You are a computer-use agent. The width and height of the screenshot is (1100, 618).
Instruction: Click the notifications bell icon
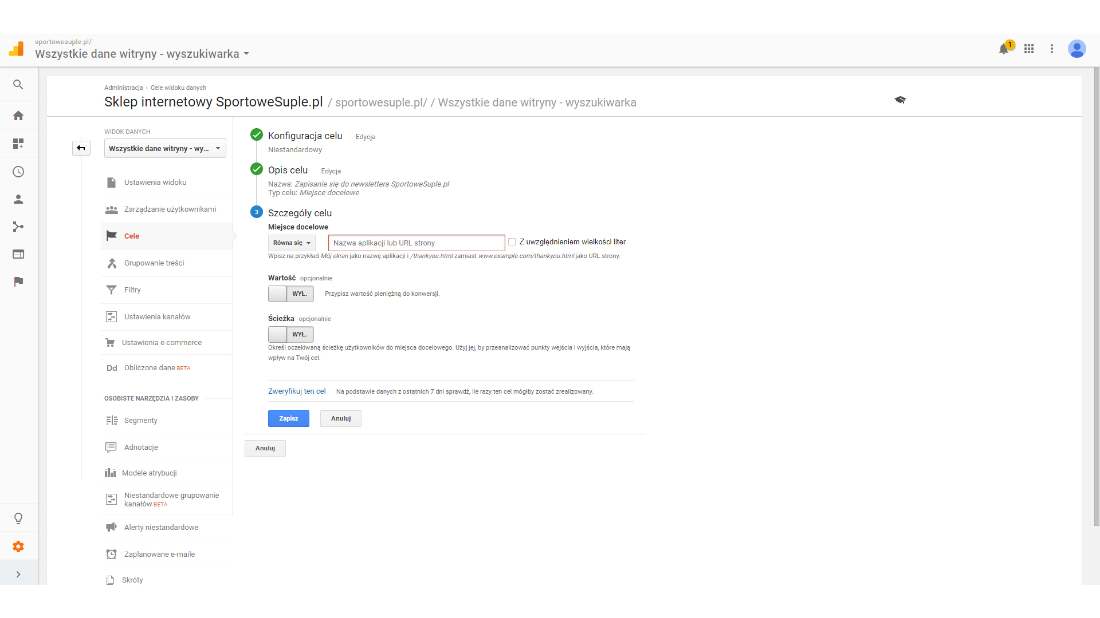pyautogui.click(x=1004, y=49)
